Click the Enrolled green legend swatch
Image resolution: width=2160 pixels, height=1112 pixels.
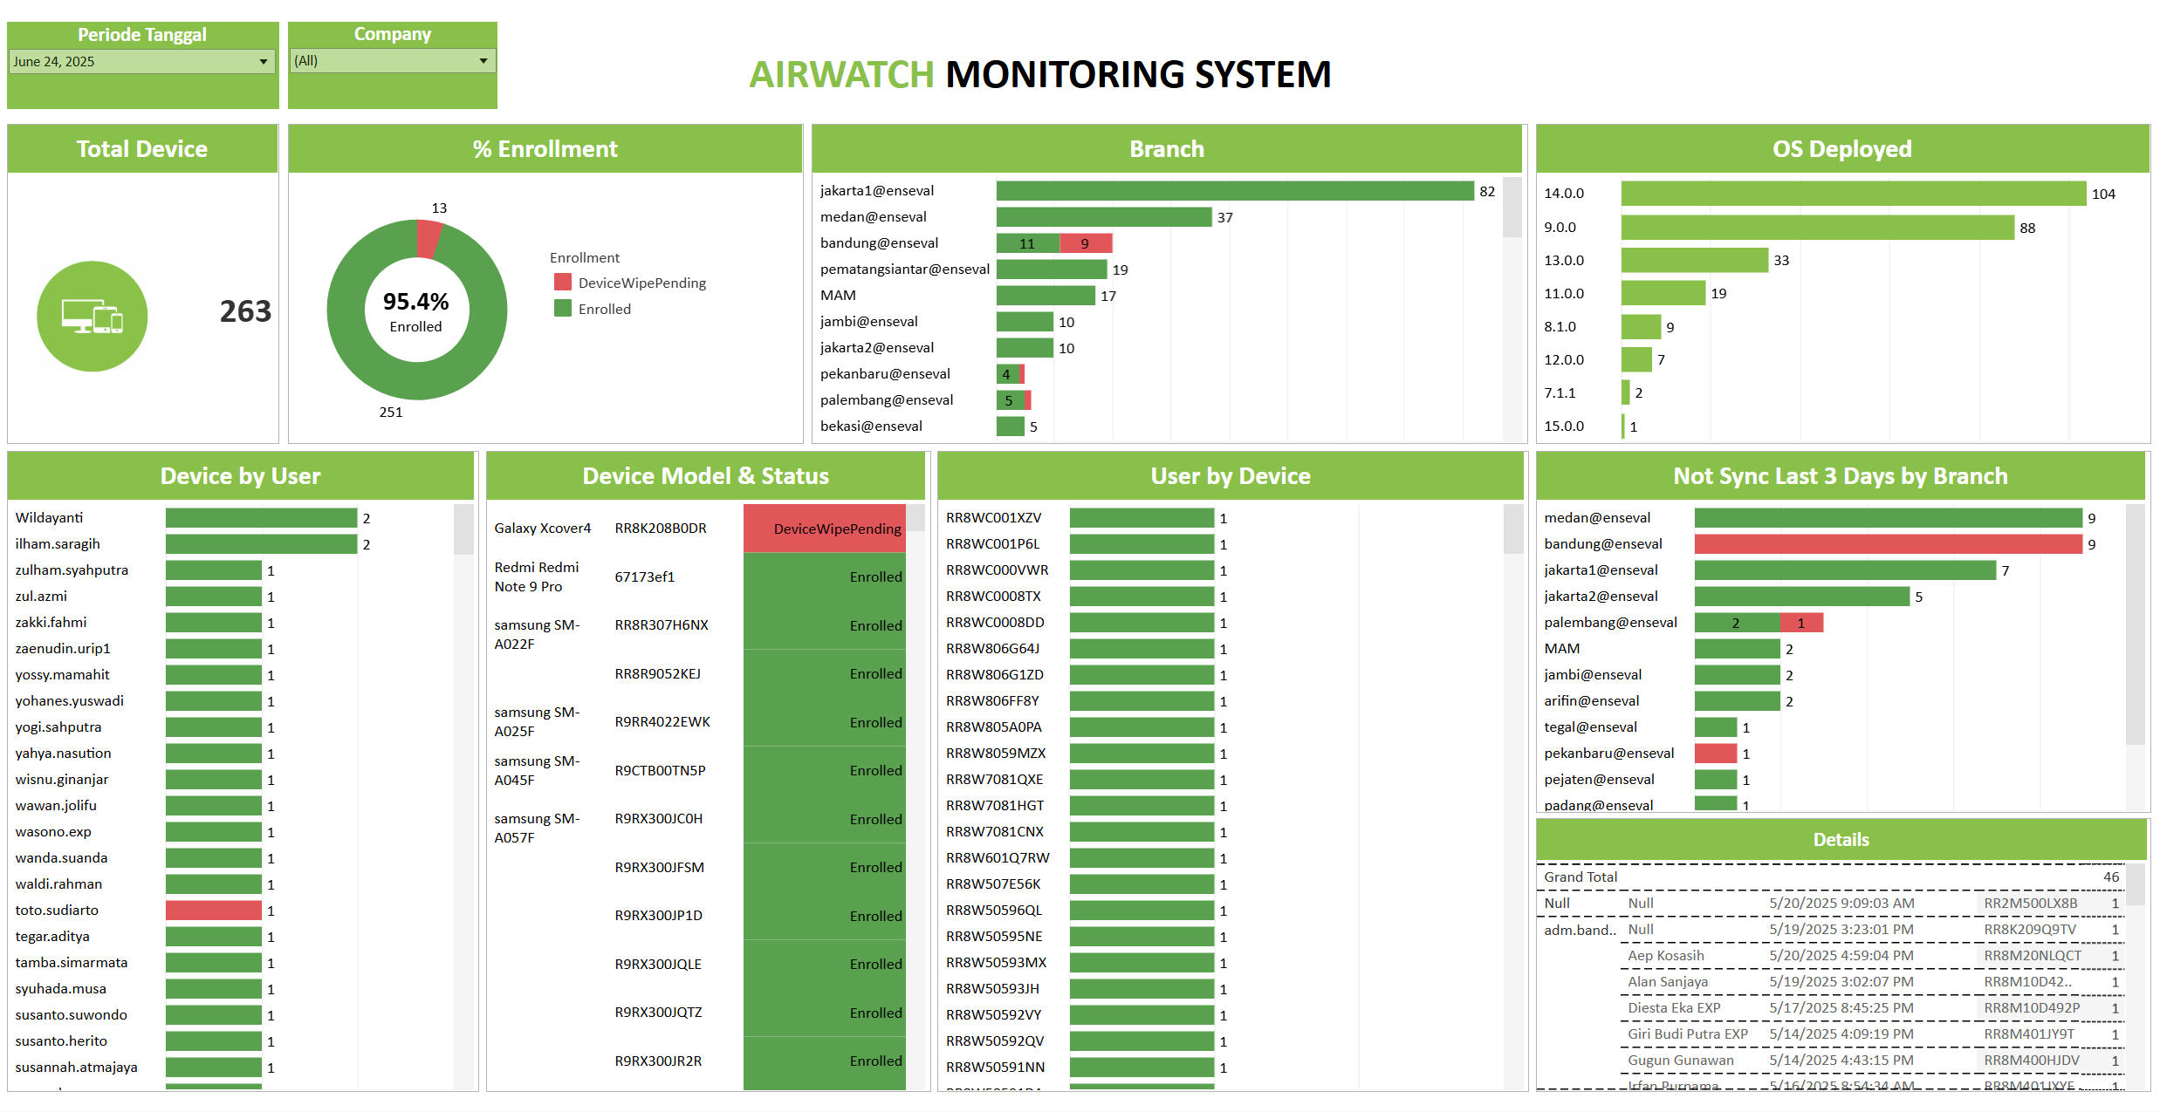tap(563, 309)
